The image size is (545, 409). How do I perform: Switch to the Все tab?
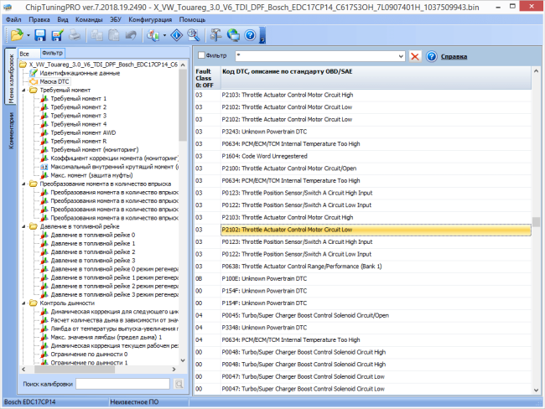[x=29, y=54]
